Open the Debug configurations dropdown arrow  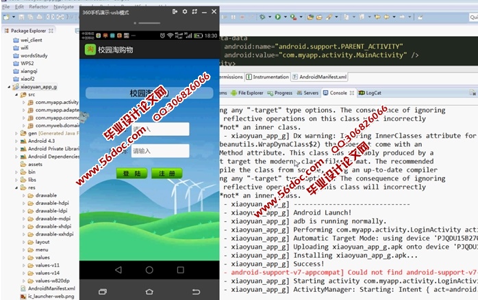coord(270,17)
